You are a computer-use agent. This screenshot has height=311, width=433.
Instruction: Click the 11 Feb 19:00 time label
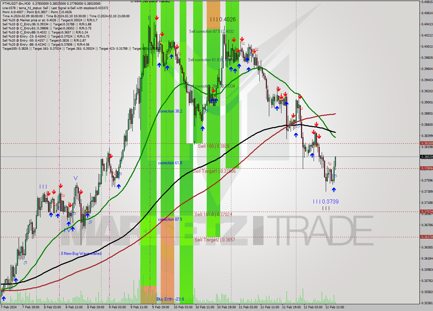[291, 307]
